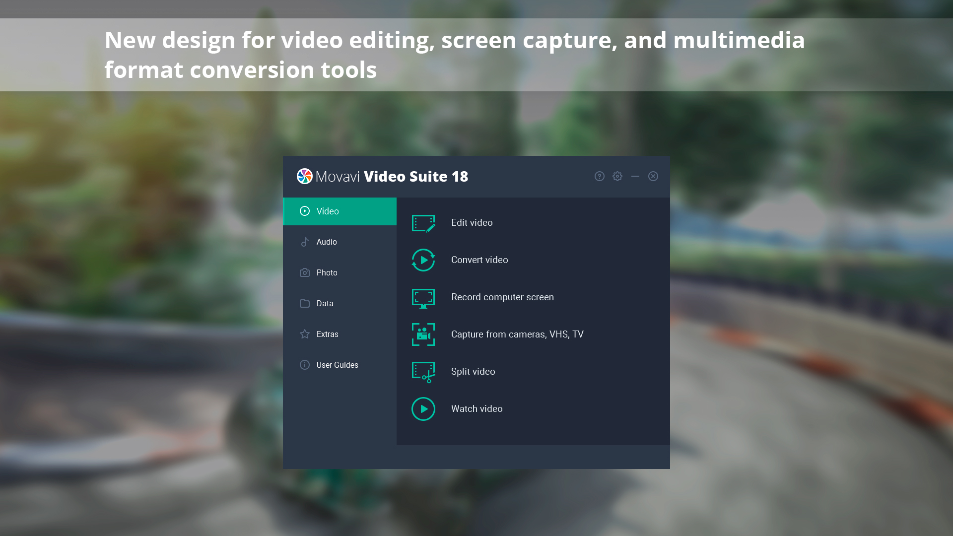The width and height of the screenshot is (953, 536).
Task: Click the Watch video play icon
Action: click(x=423, y=408)
